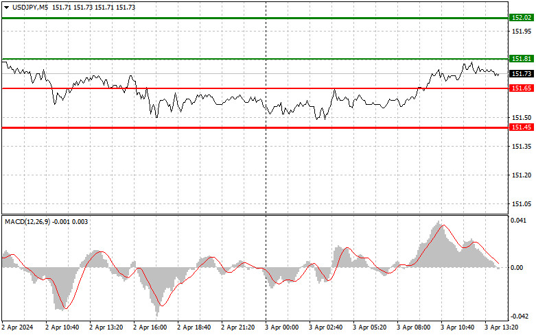This screenshot has width=536, height=335.
Task: Click the 3 Apr 00:00 time label
Action: 281,327
